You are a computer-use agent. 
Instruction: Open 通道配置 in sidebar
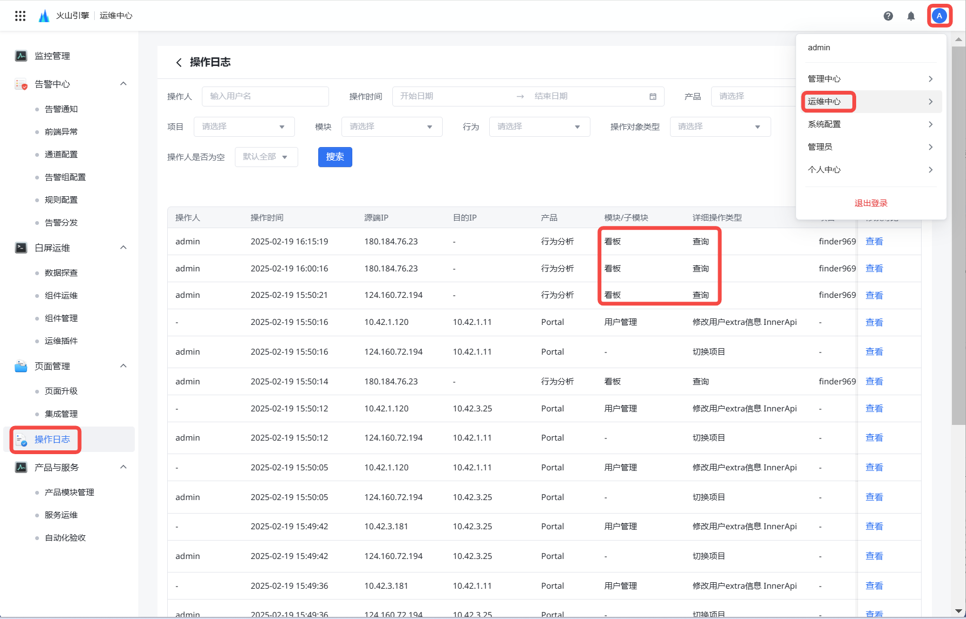tap(61, 155)
